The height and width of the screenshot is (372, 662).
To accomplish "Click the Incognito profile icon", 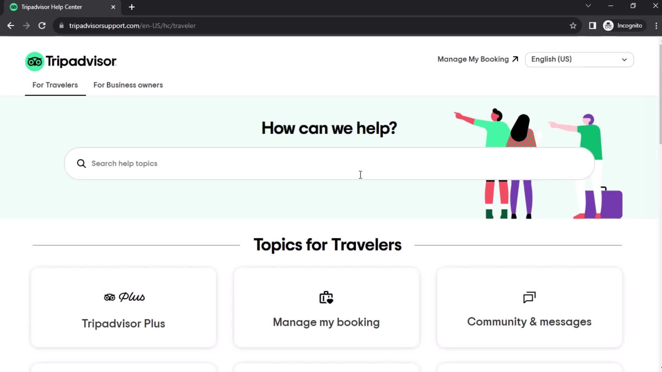I will tap(608, 26).
